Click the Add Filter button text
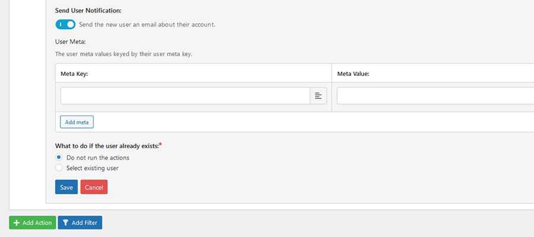534x237 pixels. [x=85, y=223]
